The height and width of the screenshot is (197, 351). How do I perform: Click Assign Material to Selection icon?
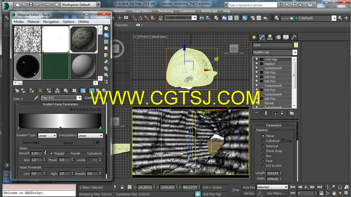32,91
